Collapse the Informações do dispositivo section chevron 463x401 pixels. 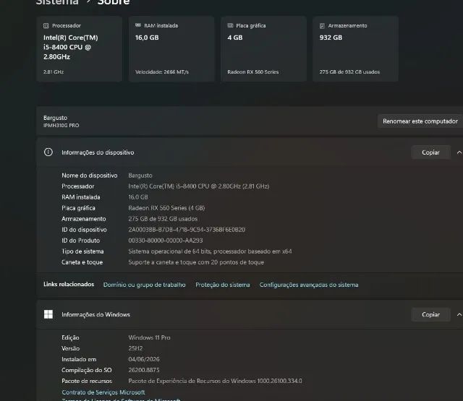coord(459,152)
